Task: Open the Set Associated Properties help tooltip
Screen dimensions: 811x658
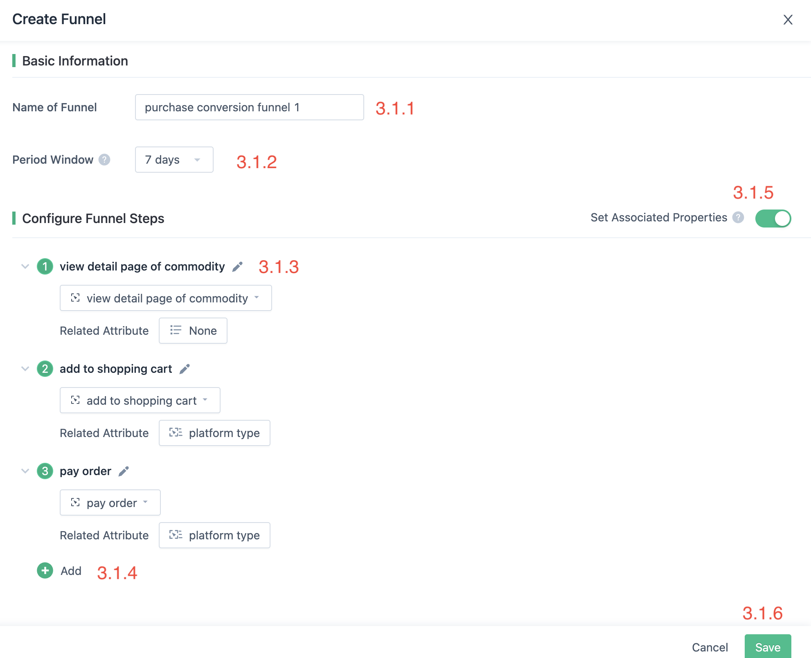Action: point(738,218)
